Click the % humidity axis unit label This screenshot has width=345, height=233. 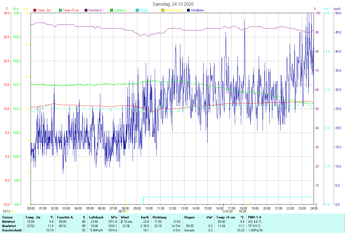[x=315, y=9]
